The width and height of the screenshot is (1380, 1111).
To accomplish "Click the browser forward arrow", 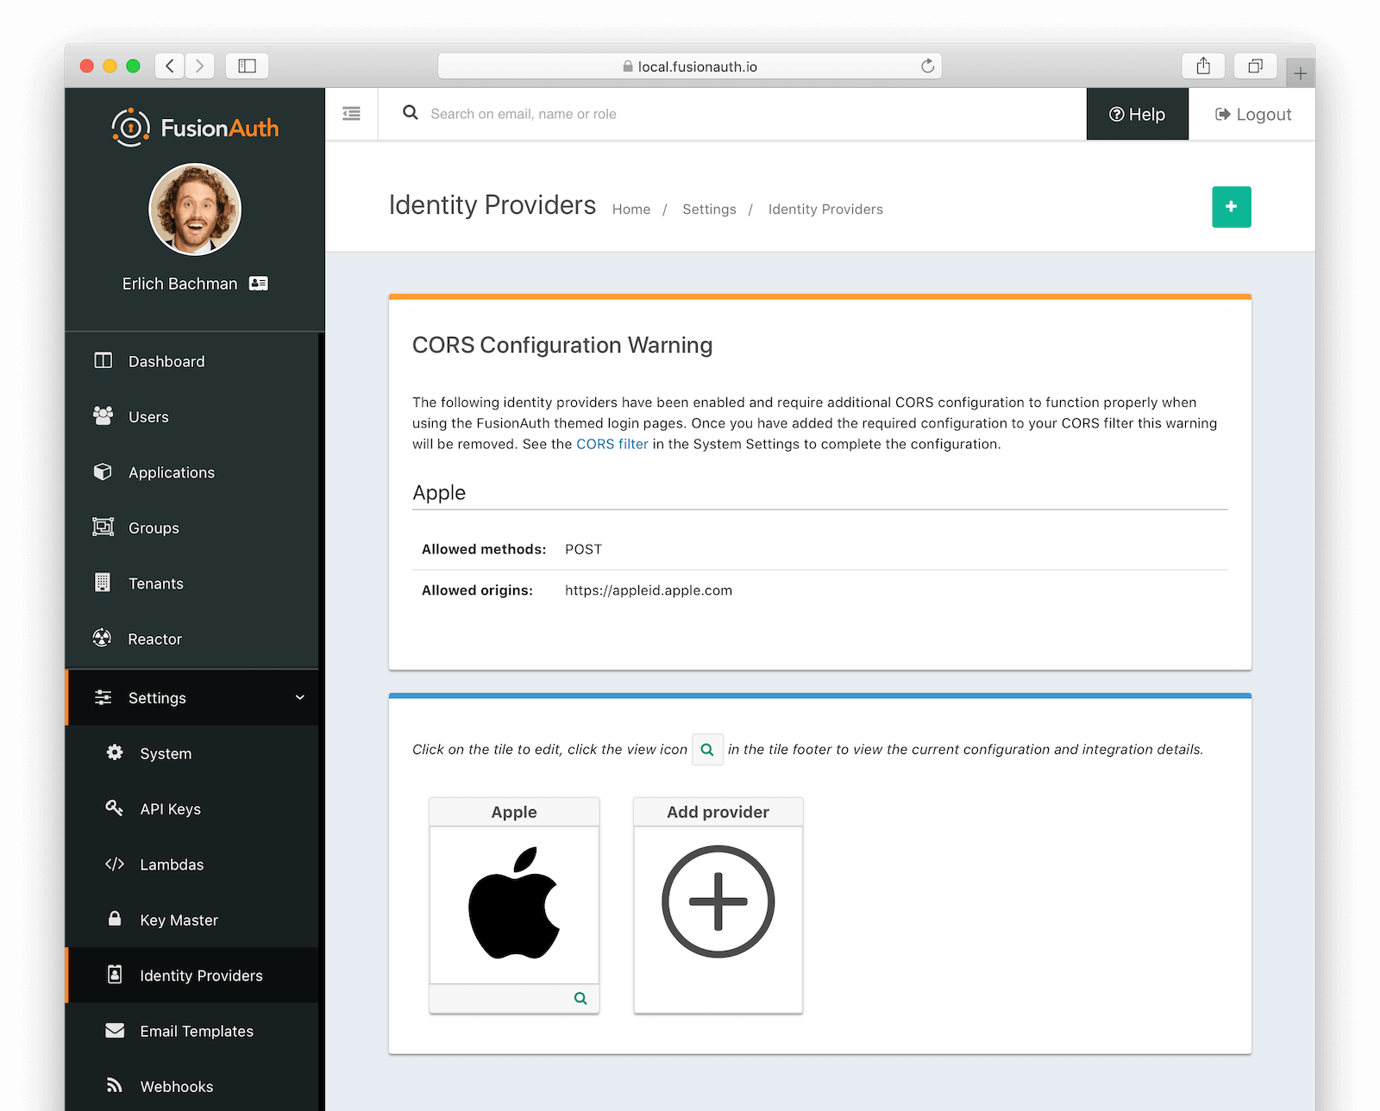I will point(199,66).
